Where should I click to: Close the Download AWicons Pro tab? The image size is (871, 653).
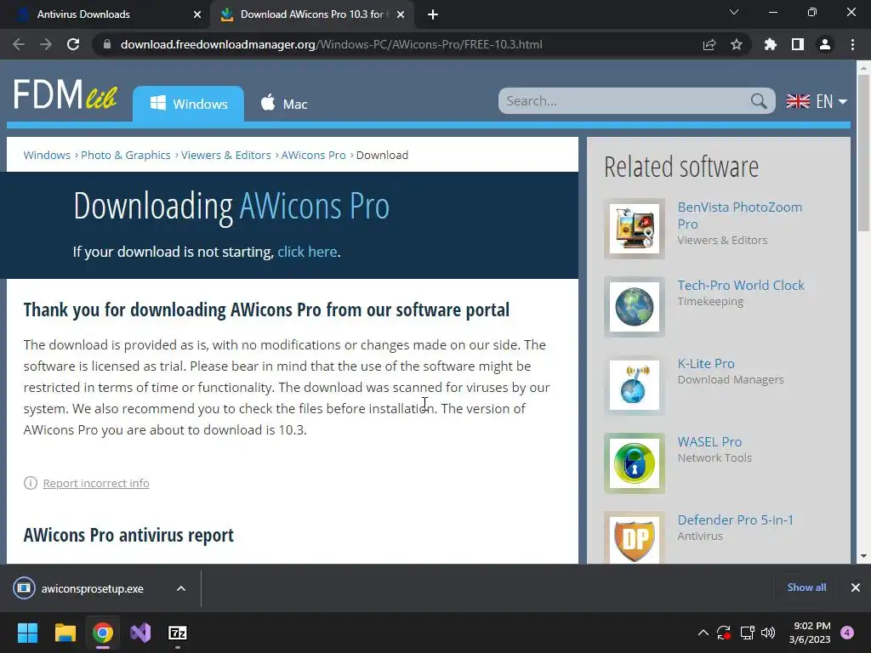[401, 14]
